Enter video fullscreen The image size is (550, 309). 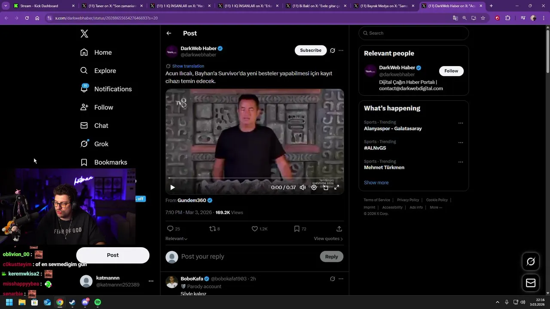[337, 187]
